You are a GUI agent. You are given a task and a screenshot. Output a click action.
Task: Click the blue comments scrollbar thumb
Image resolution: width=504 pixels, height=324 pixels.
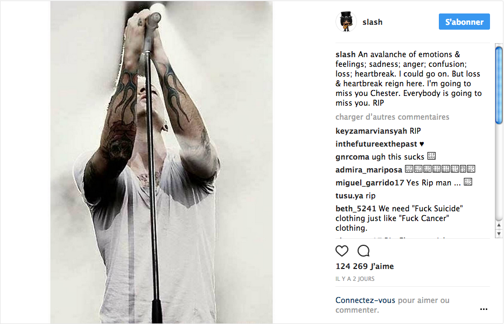pyautogui.click(x=499, y=85)
